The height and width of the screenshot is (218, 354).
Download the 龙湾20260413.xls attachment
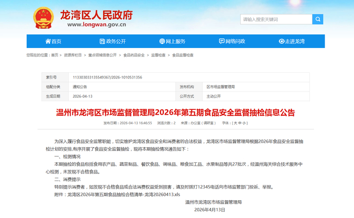pos(124,195)
